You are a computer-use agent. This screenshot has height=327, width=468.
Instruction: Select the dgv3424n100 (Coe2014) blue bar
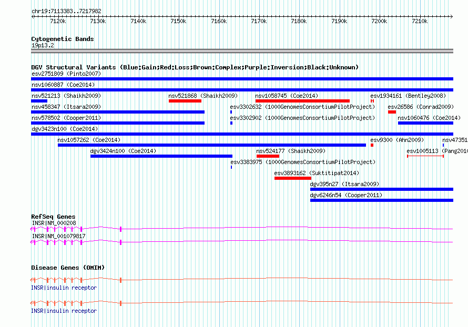point(161,156)
